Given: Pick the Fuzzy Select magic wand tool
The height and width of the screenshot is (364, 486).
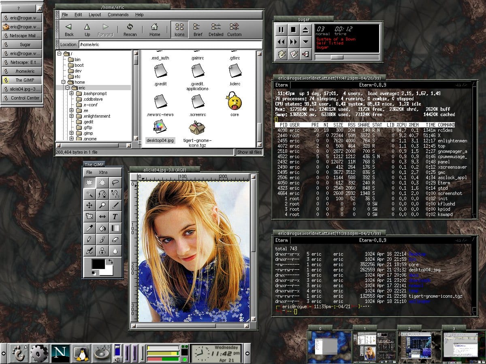Looking at the screenshot, I should (90, 194).
